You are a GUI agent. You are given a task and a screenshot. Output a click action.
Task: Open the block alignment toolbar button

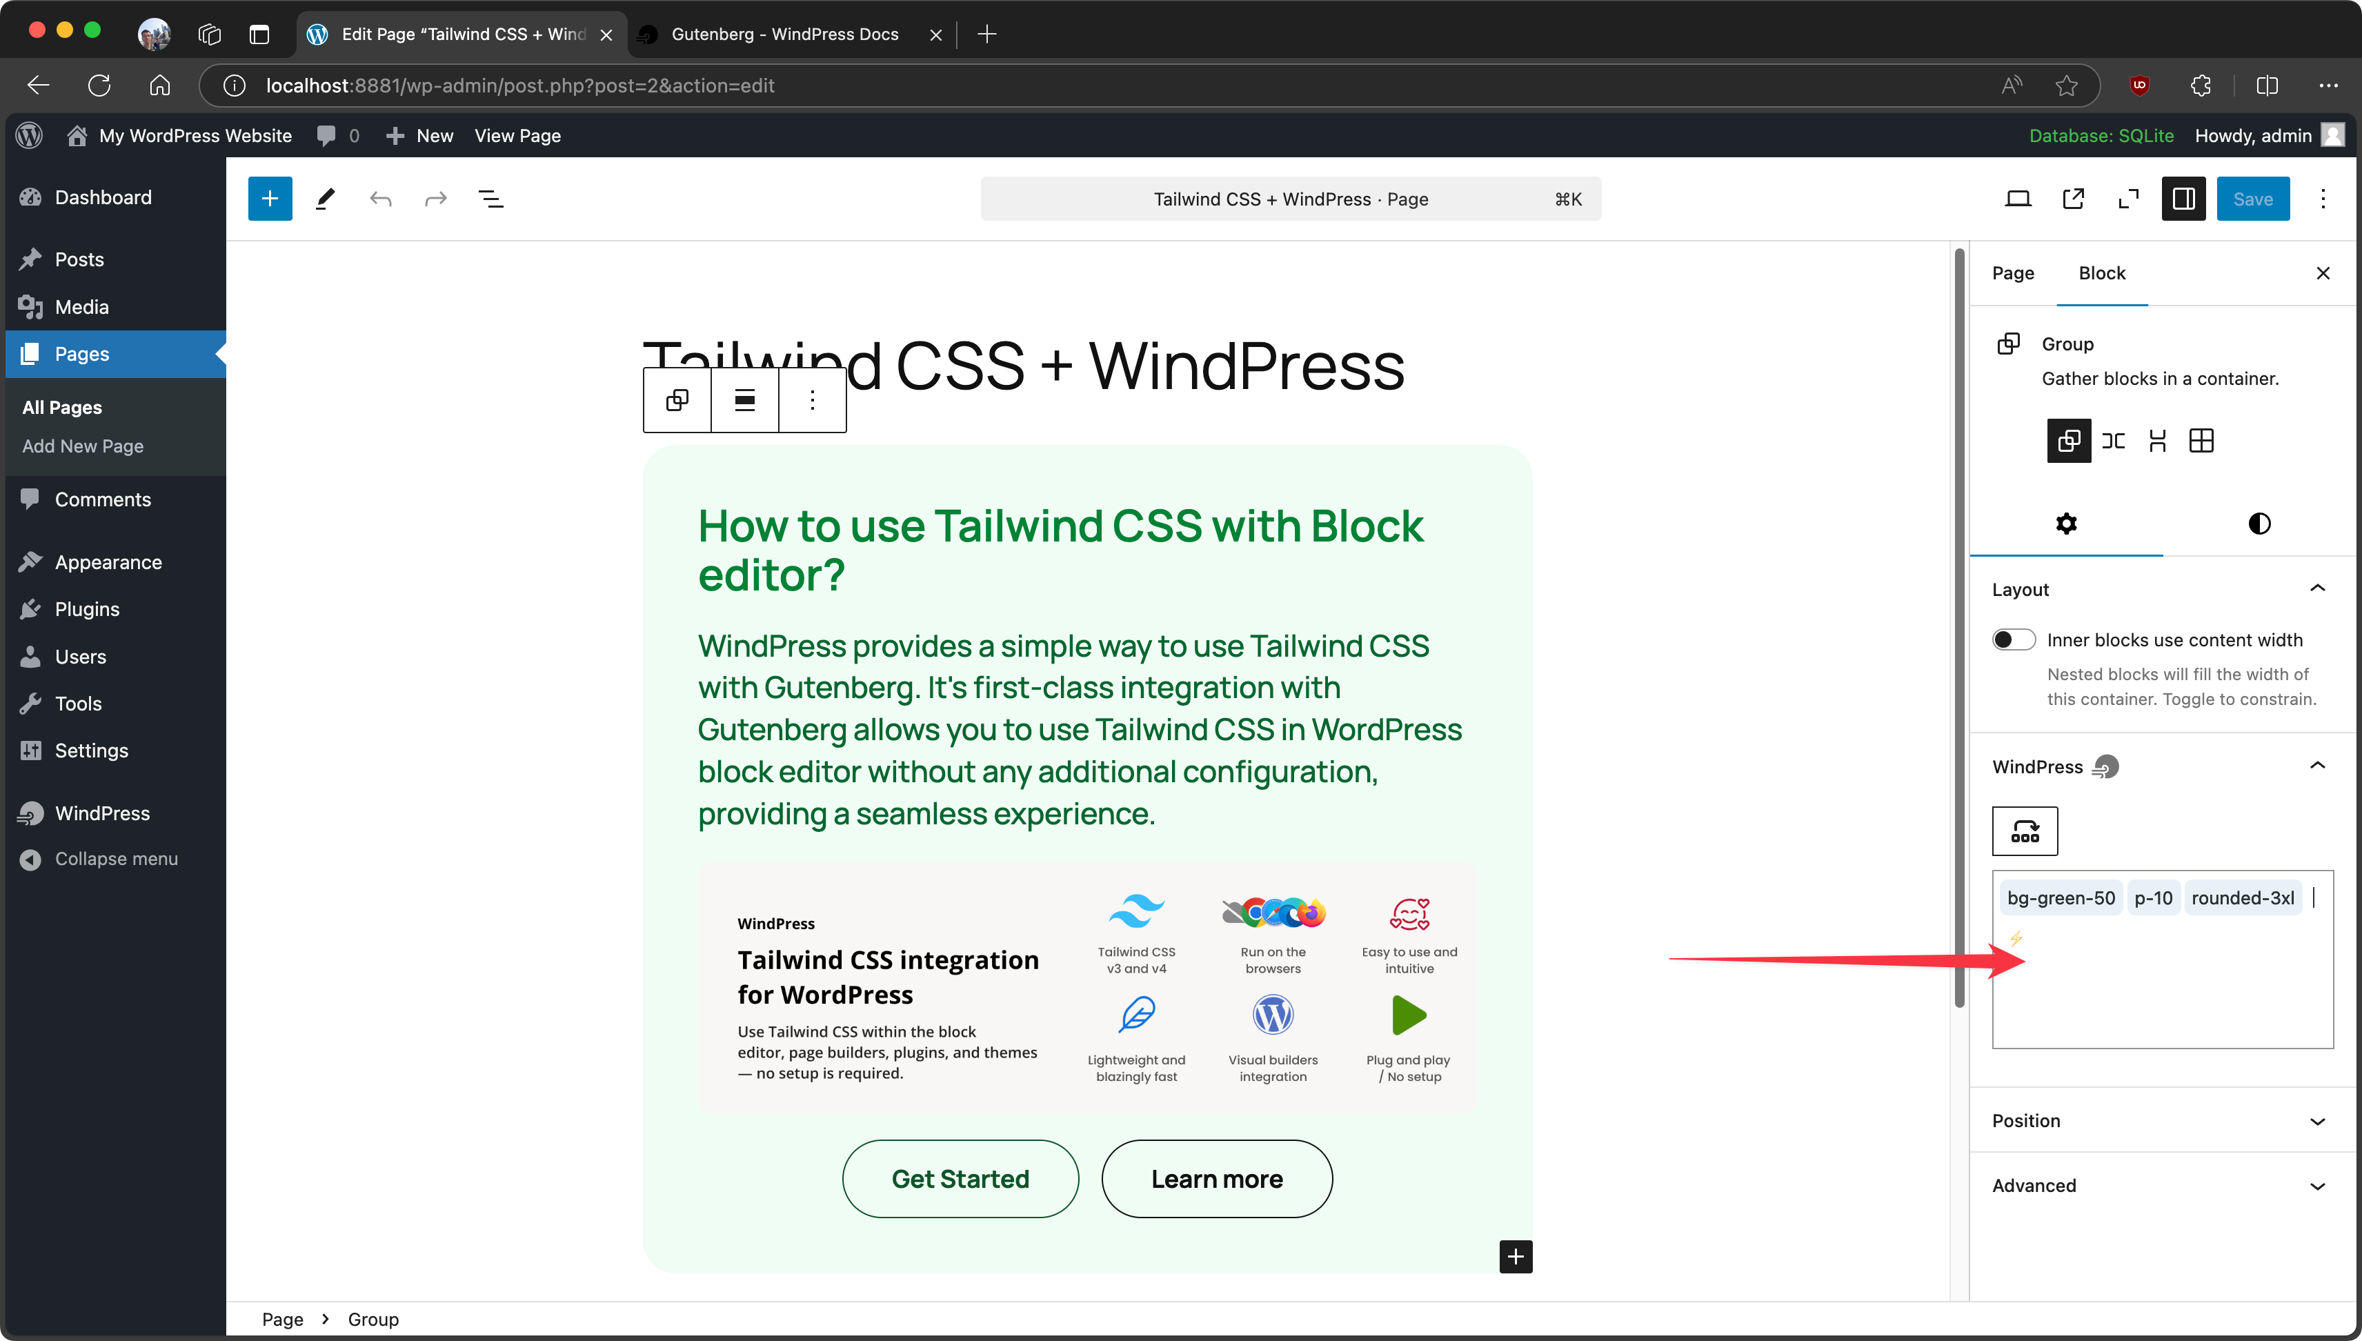pyautogui.click(x=744, y=401)
